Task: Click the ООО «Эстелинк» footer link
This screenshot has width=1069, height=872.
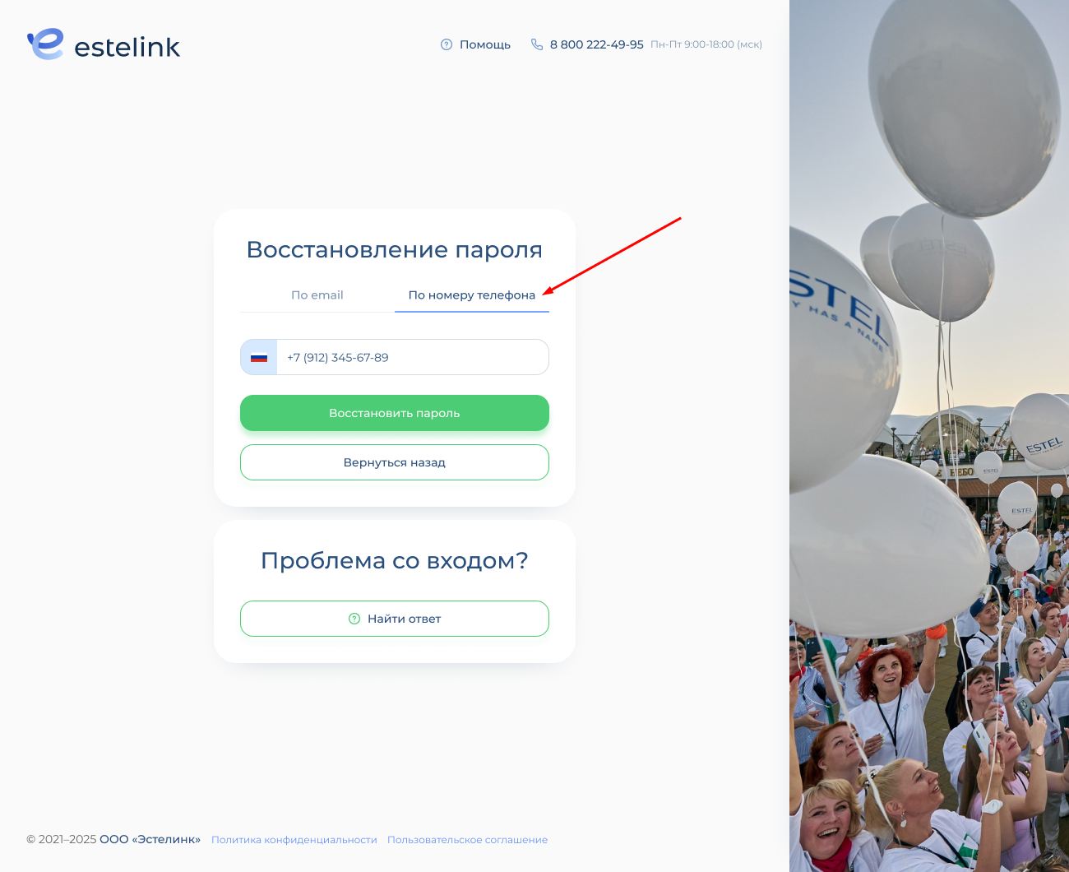Action: tap(150, 840)
